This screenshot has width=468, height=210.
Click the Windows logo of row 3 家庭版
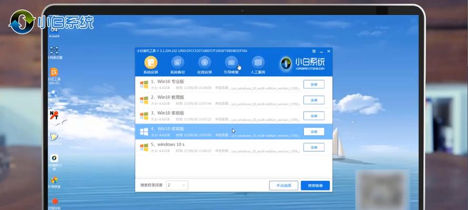(x=144, y=115)
